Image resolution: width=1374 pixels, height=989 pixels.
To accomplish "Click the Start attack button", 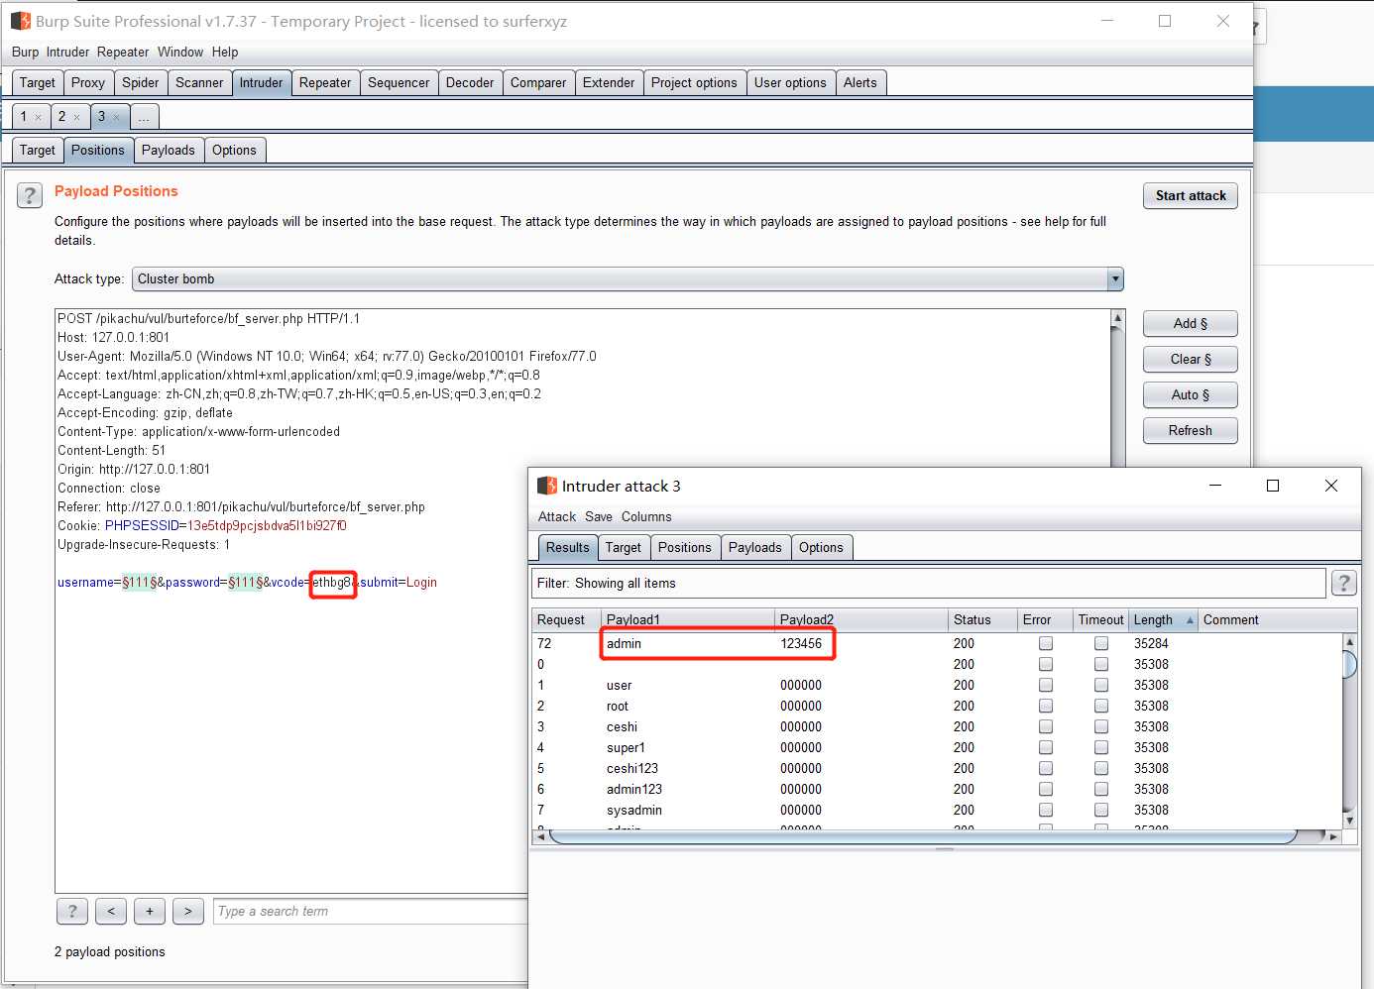I will 1191,196.
